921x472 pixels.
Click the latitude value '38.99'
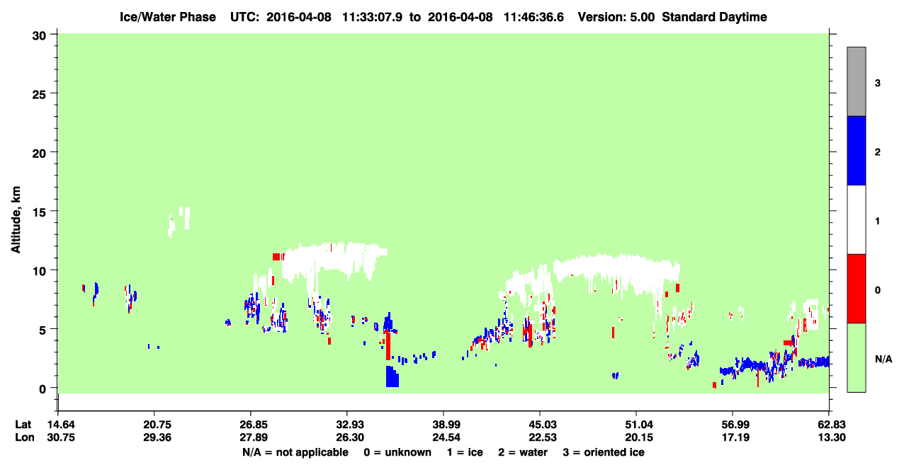tap(443, 424)
